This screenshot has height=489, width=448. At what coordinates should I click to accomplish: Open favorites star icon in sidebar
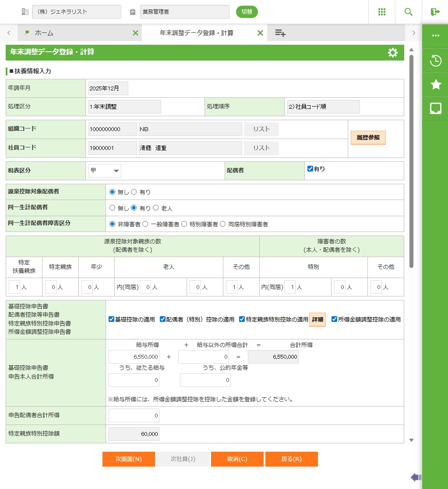[435, 85]
